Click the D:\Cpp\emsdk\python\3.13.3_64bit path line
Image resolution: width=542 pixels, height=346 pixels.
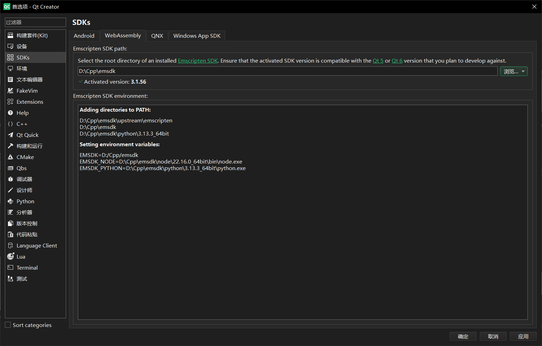124,133
